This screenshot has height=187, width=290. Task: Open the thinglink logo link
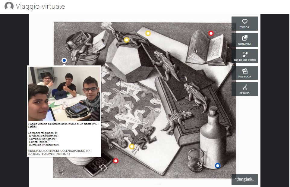[x=244, y=179]
